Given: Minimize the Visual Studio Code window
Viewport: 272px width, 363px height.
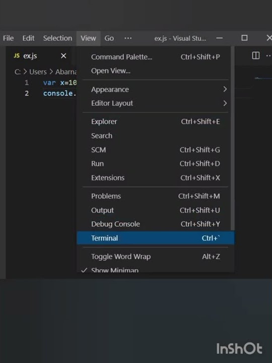Looking at the screenshot, I should point(220,38).
